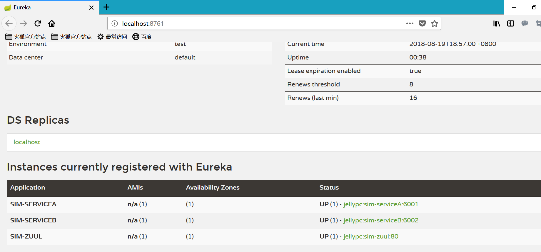This screenshot has width=541, height=252.
Task: Select the Eureka browser tab
Action: point(44,8)
